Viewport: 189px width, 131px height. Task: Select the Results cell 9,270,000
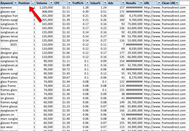[x=134, y=16]
